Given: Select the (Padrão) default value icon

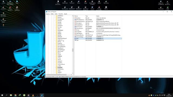Looking at the screenshot, I should point(75,18).
